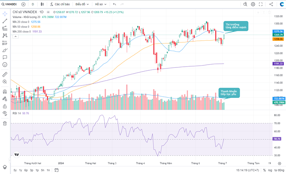Set date range to 5y
Screen dimensions: 286x174
coord(15,170)
